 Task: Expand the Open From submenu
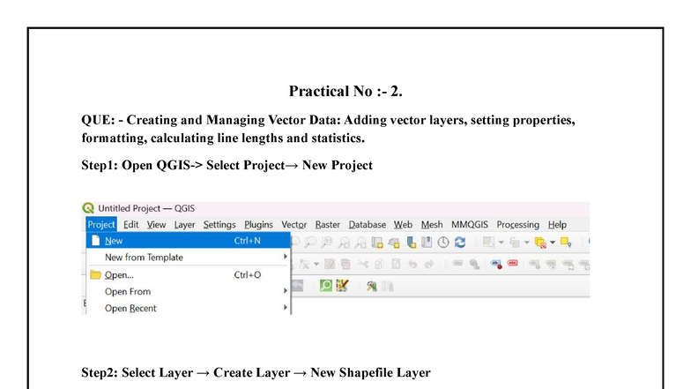189,291
